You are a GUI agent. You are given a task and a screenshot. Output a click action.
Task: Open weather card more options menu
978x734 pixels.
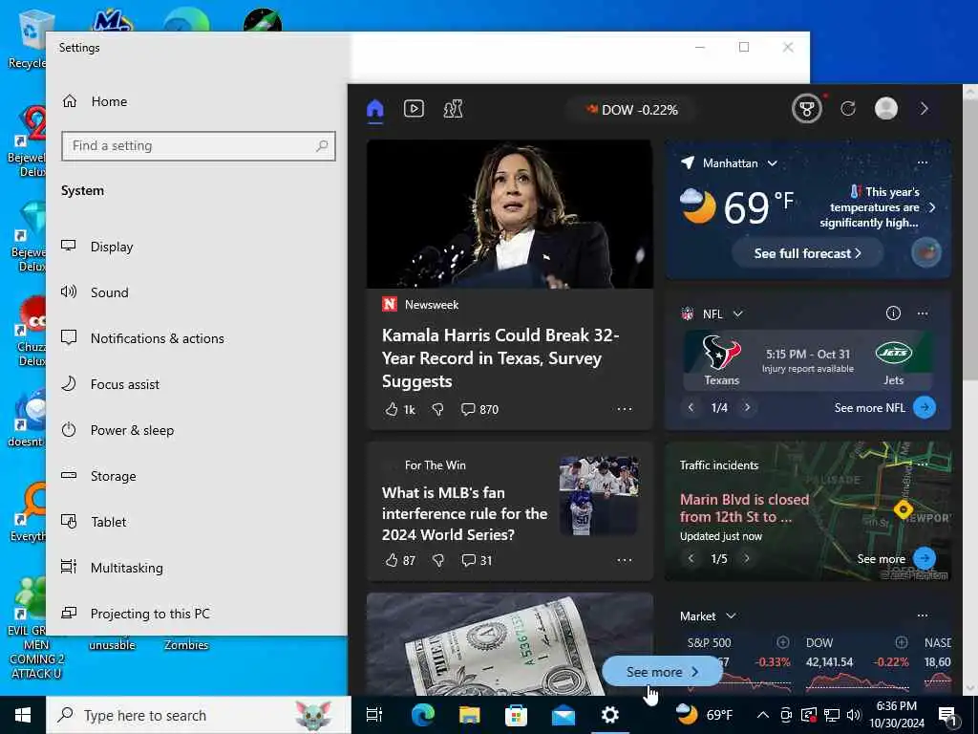coord(922,162)
